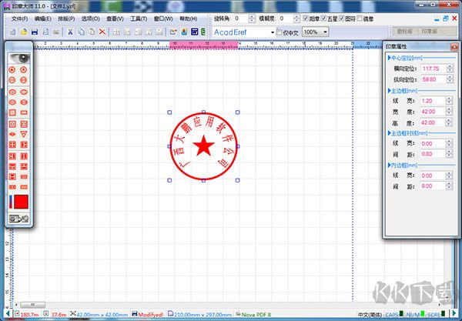Toggle the 阳章 checkbox
The width and height of the screenshot is (462, 321).
[306, 18]
